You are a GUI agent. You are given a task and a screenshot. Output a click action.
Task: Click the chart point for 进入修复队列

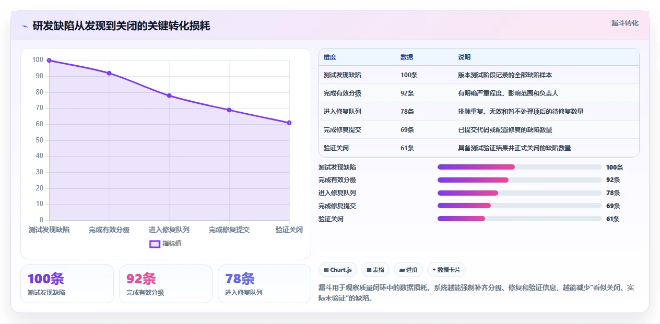point(169,95)
